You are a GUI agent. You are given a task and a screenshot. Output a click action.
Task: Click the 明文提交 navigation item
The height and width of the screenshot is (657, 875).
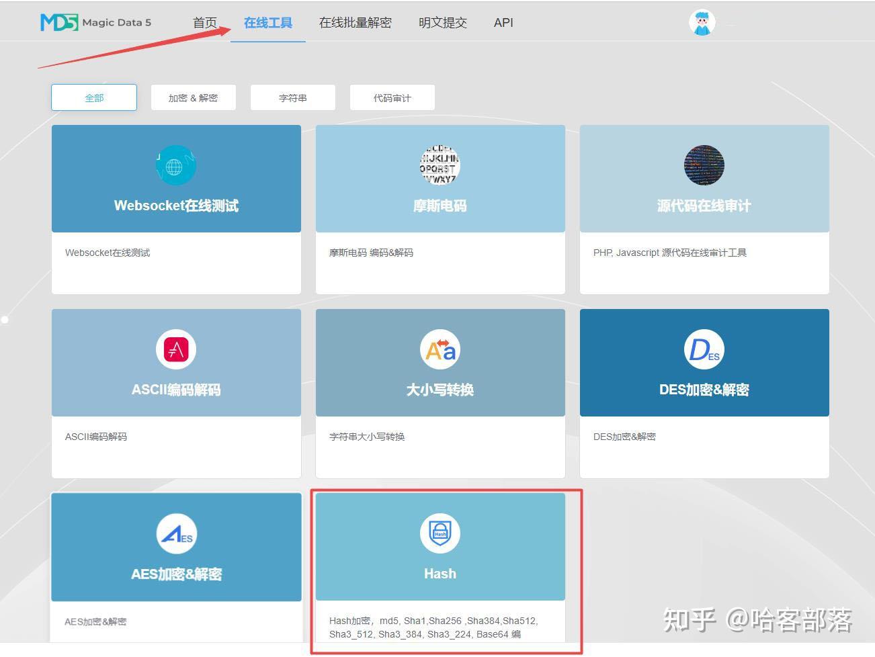[x=442, y=22]
